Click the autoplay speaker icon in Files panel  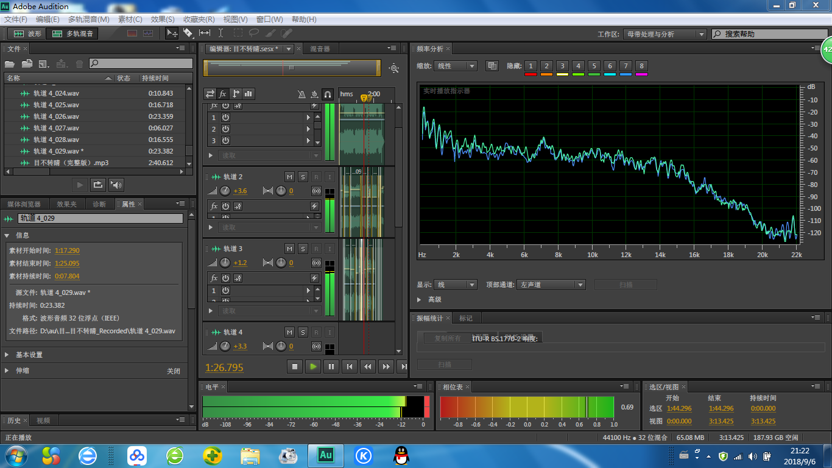(x=116, y=185)
